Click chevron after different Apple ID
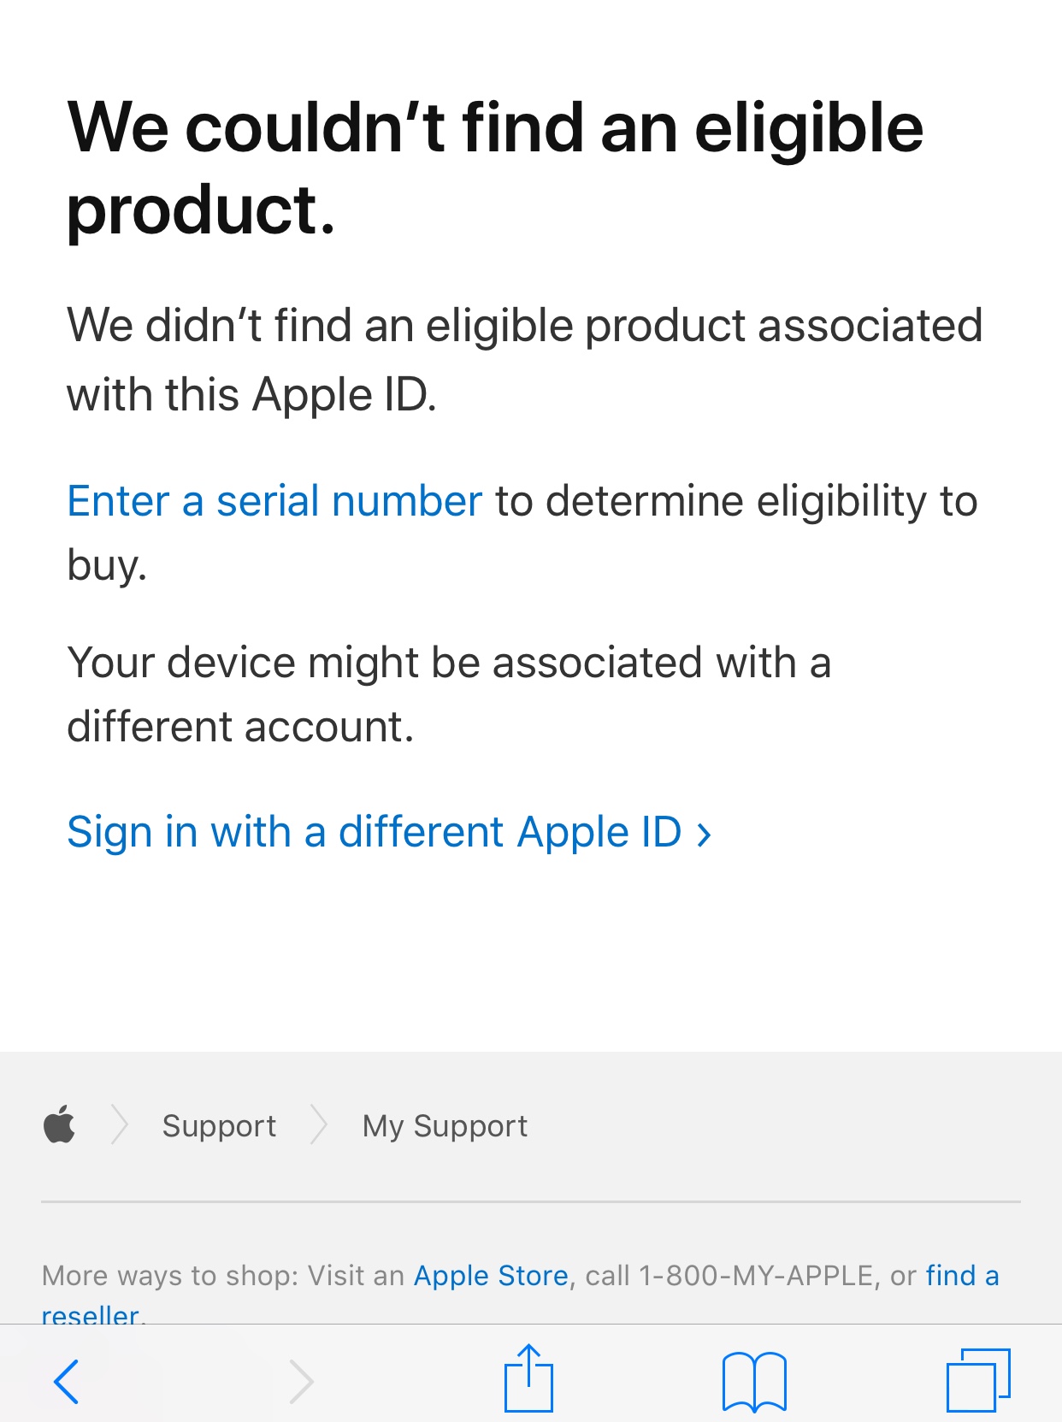Viewport: 1062px width, 1422px height. pos(705,834)
